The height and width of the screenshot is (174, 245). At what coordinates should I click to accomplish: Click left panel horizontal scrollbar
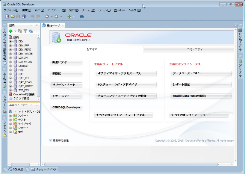(x=20, y=164)
